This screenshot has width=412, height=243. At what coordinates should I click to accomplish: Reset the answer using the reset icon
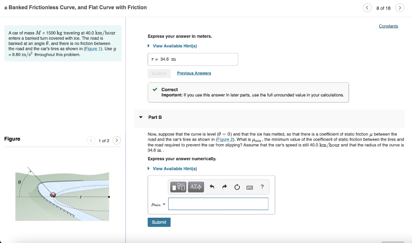click(237, 186)
